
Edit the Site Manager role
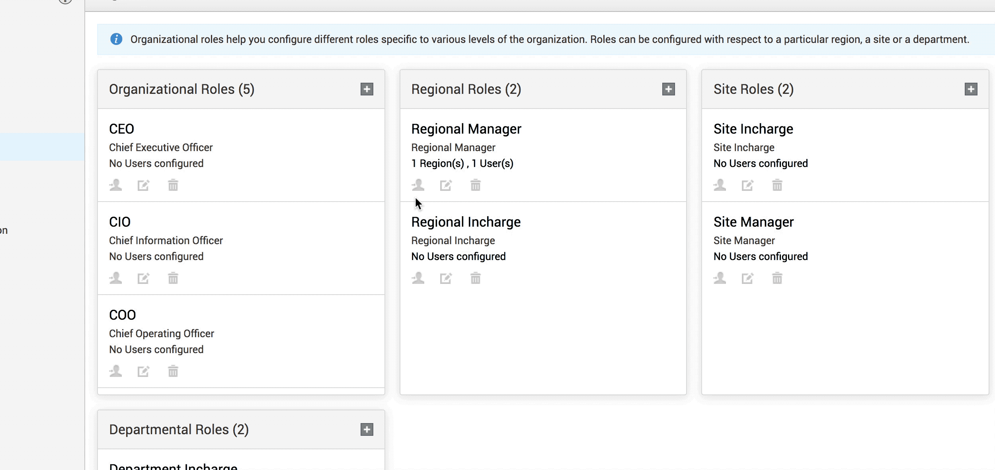pos(747,278)
